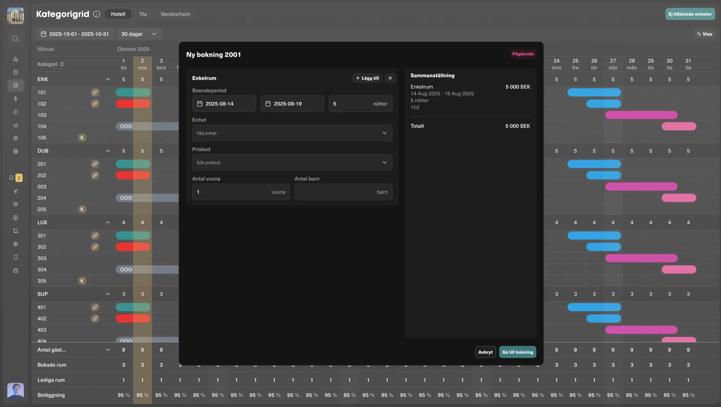Click the Gå till bokning button
721x407 pixels.
click(x=517, y=352)
